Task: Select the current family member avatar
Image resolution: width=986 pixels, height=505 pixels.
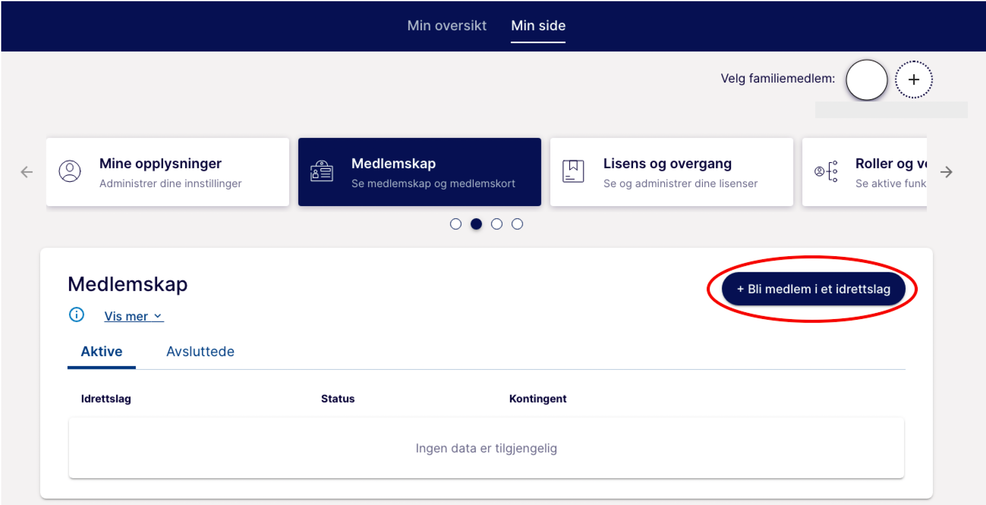Action: point(866,79)
